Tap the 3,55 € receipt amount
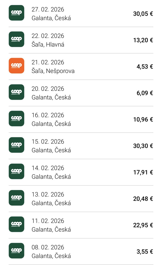The height and width of the screenshot is (265, 162). (x=145, y=252)
